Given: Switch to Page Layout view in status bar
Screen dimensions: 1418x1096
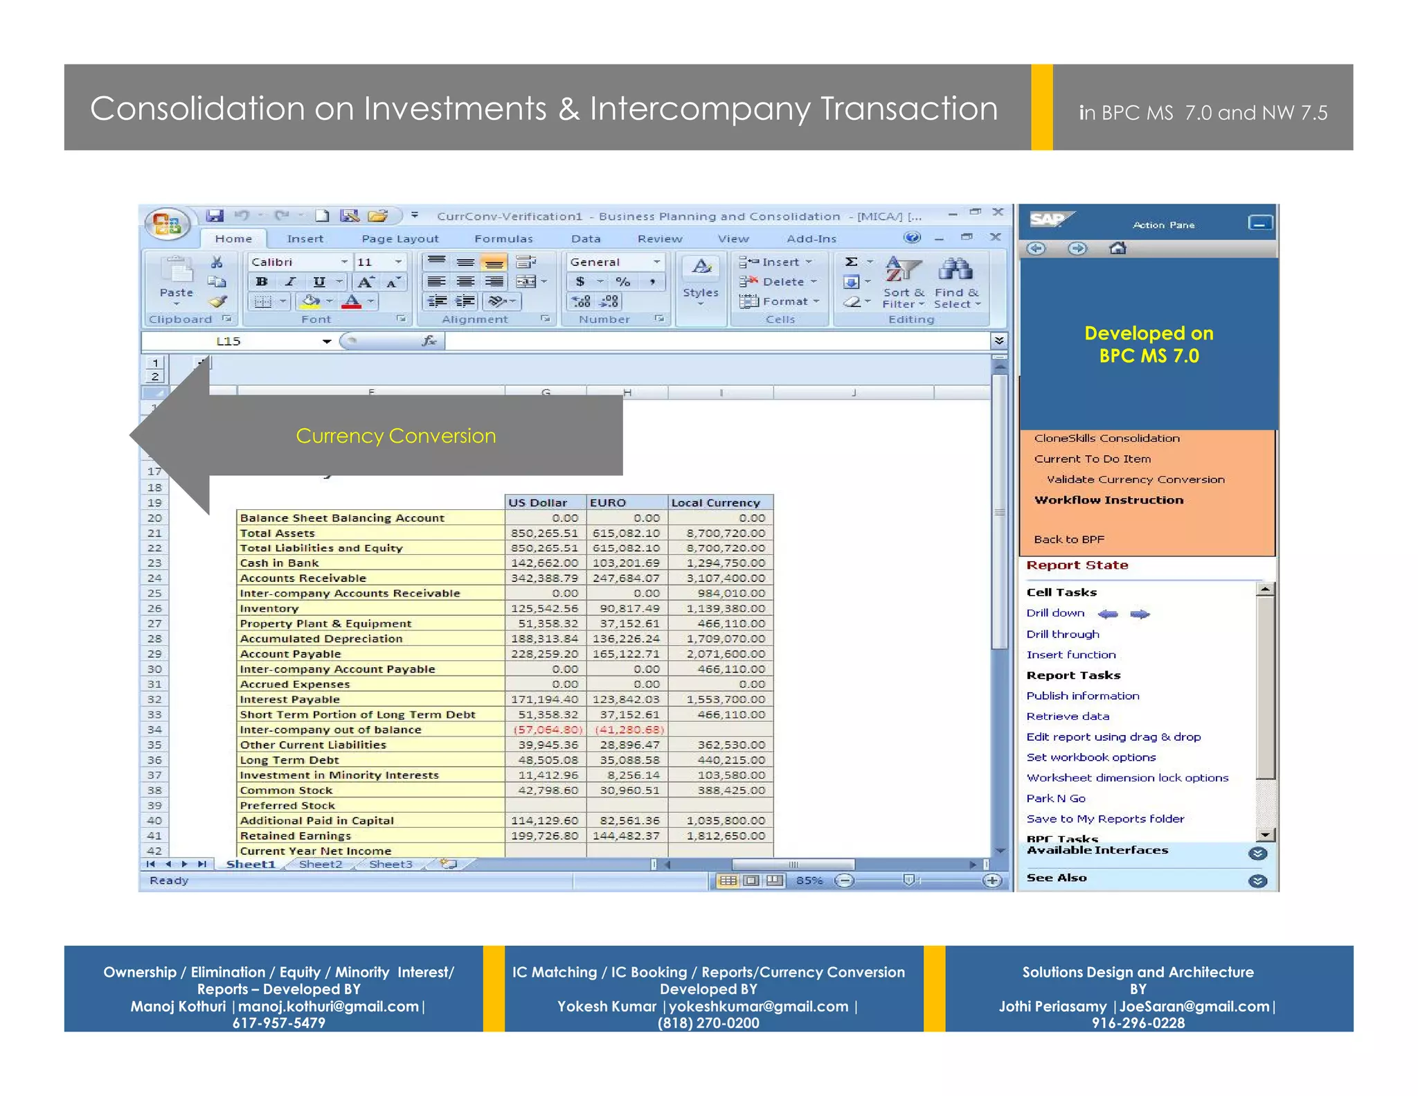Looking at the screenshot, I should tap(751, 881).
